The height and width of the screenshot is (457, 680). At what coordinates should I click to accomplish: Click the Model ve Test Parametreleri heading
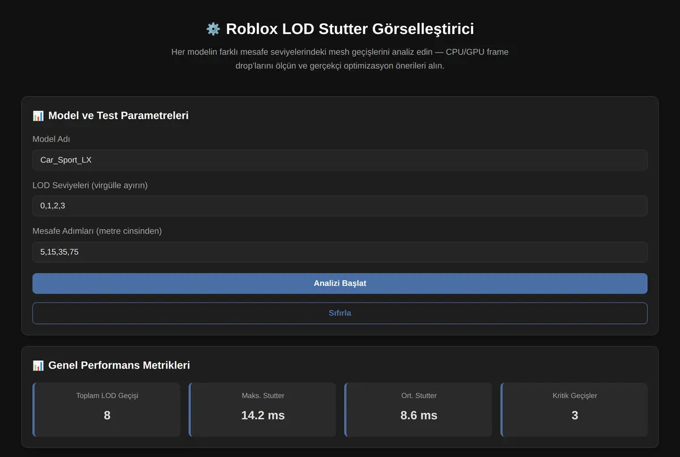point(118,116)
